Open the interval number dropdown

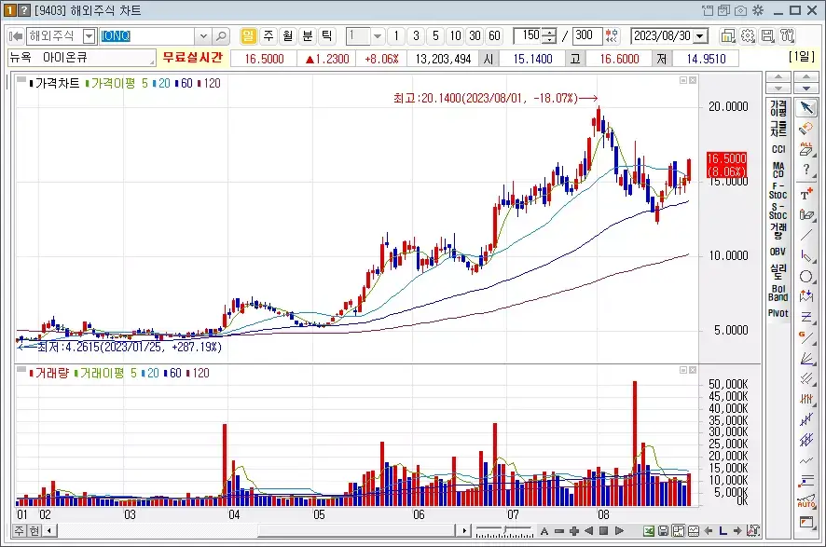tap(378, 36)
